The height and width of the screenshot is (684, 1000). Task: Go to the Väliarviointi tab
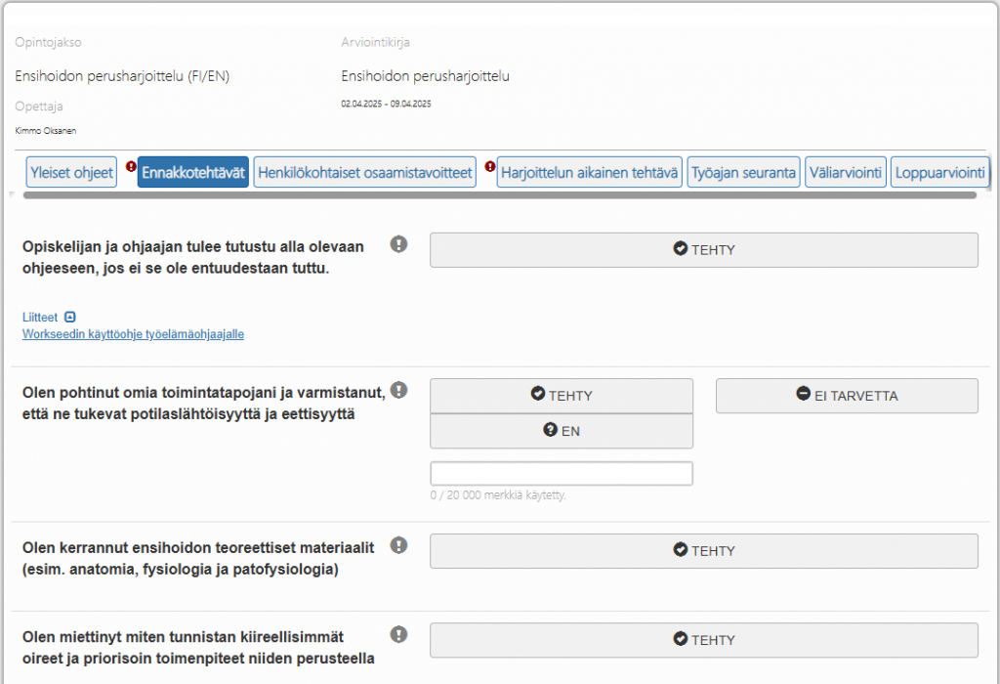coord(846,173)
